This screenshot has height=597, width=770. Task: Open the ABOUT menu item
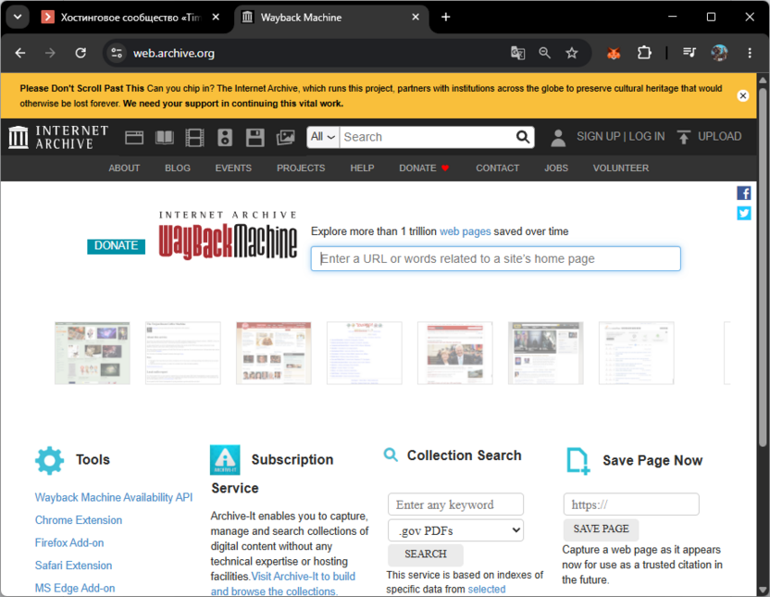click(x=124, y=168)
